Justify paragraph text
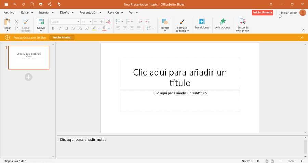The image size is (308, 163). tap(139, 28)
